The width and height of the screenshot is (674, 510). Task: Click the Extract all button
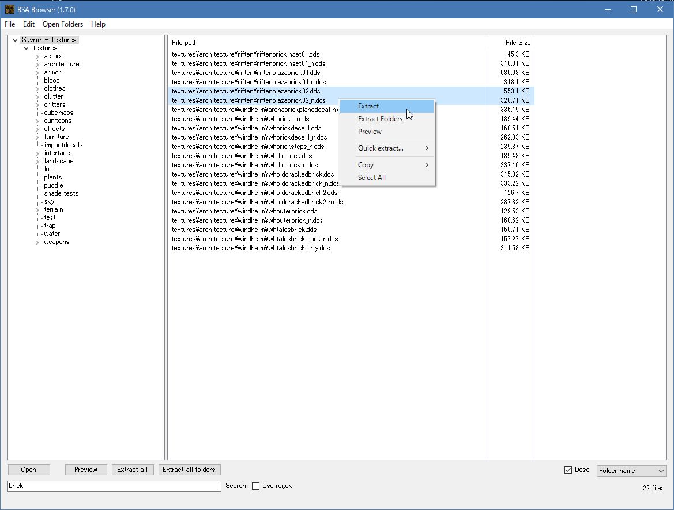point(133,470)
